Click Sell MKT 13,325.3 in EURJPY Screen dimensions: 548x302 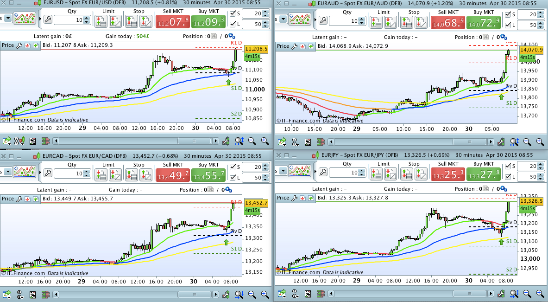coord(448,174)
